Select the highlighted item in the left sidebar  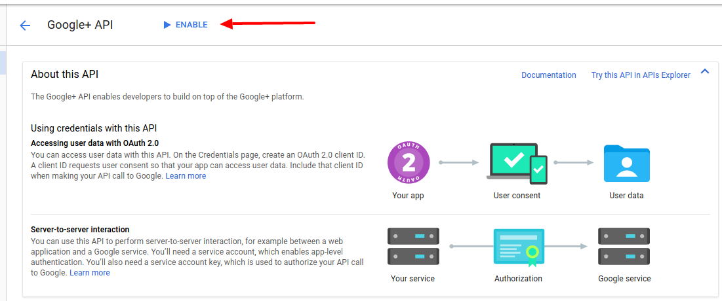pos(3,63)
